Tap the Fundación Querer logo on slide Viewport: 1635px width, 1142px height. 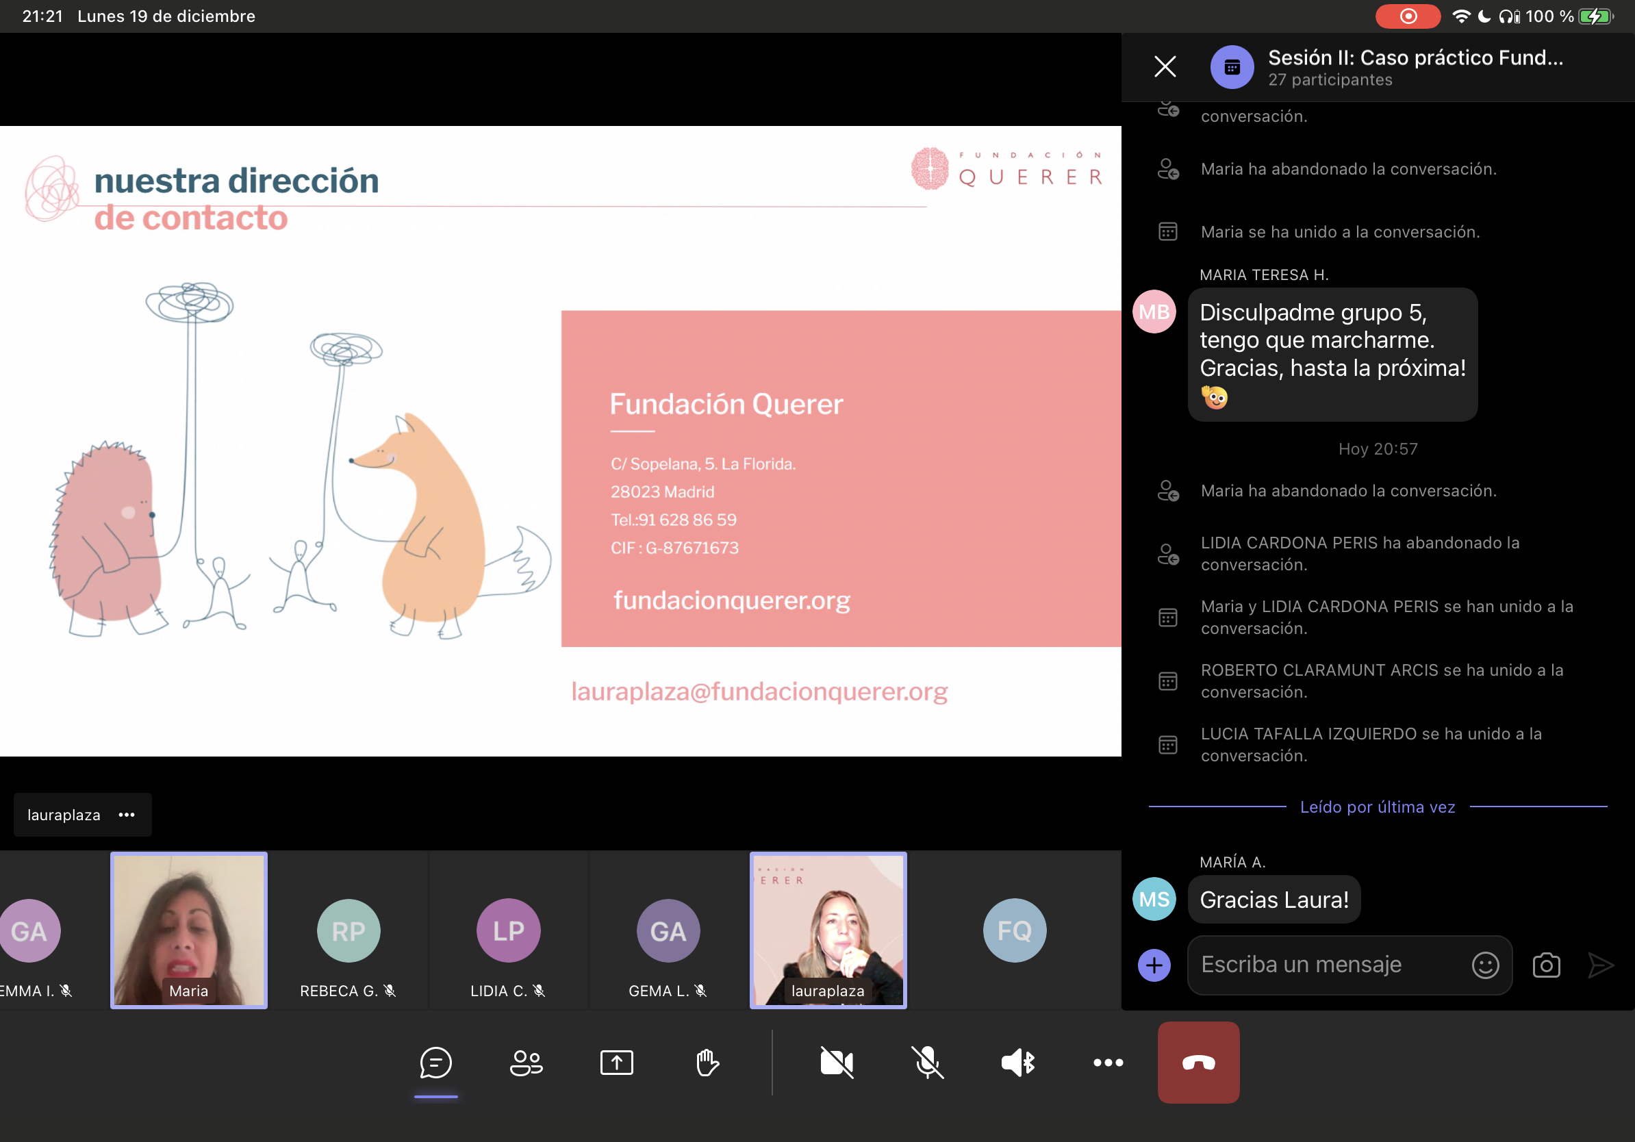tap(1007, 168)
